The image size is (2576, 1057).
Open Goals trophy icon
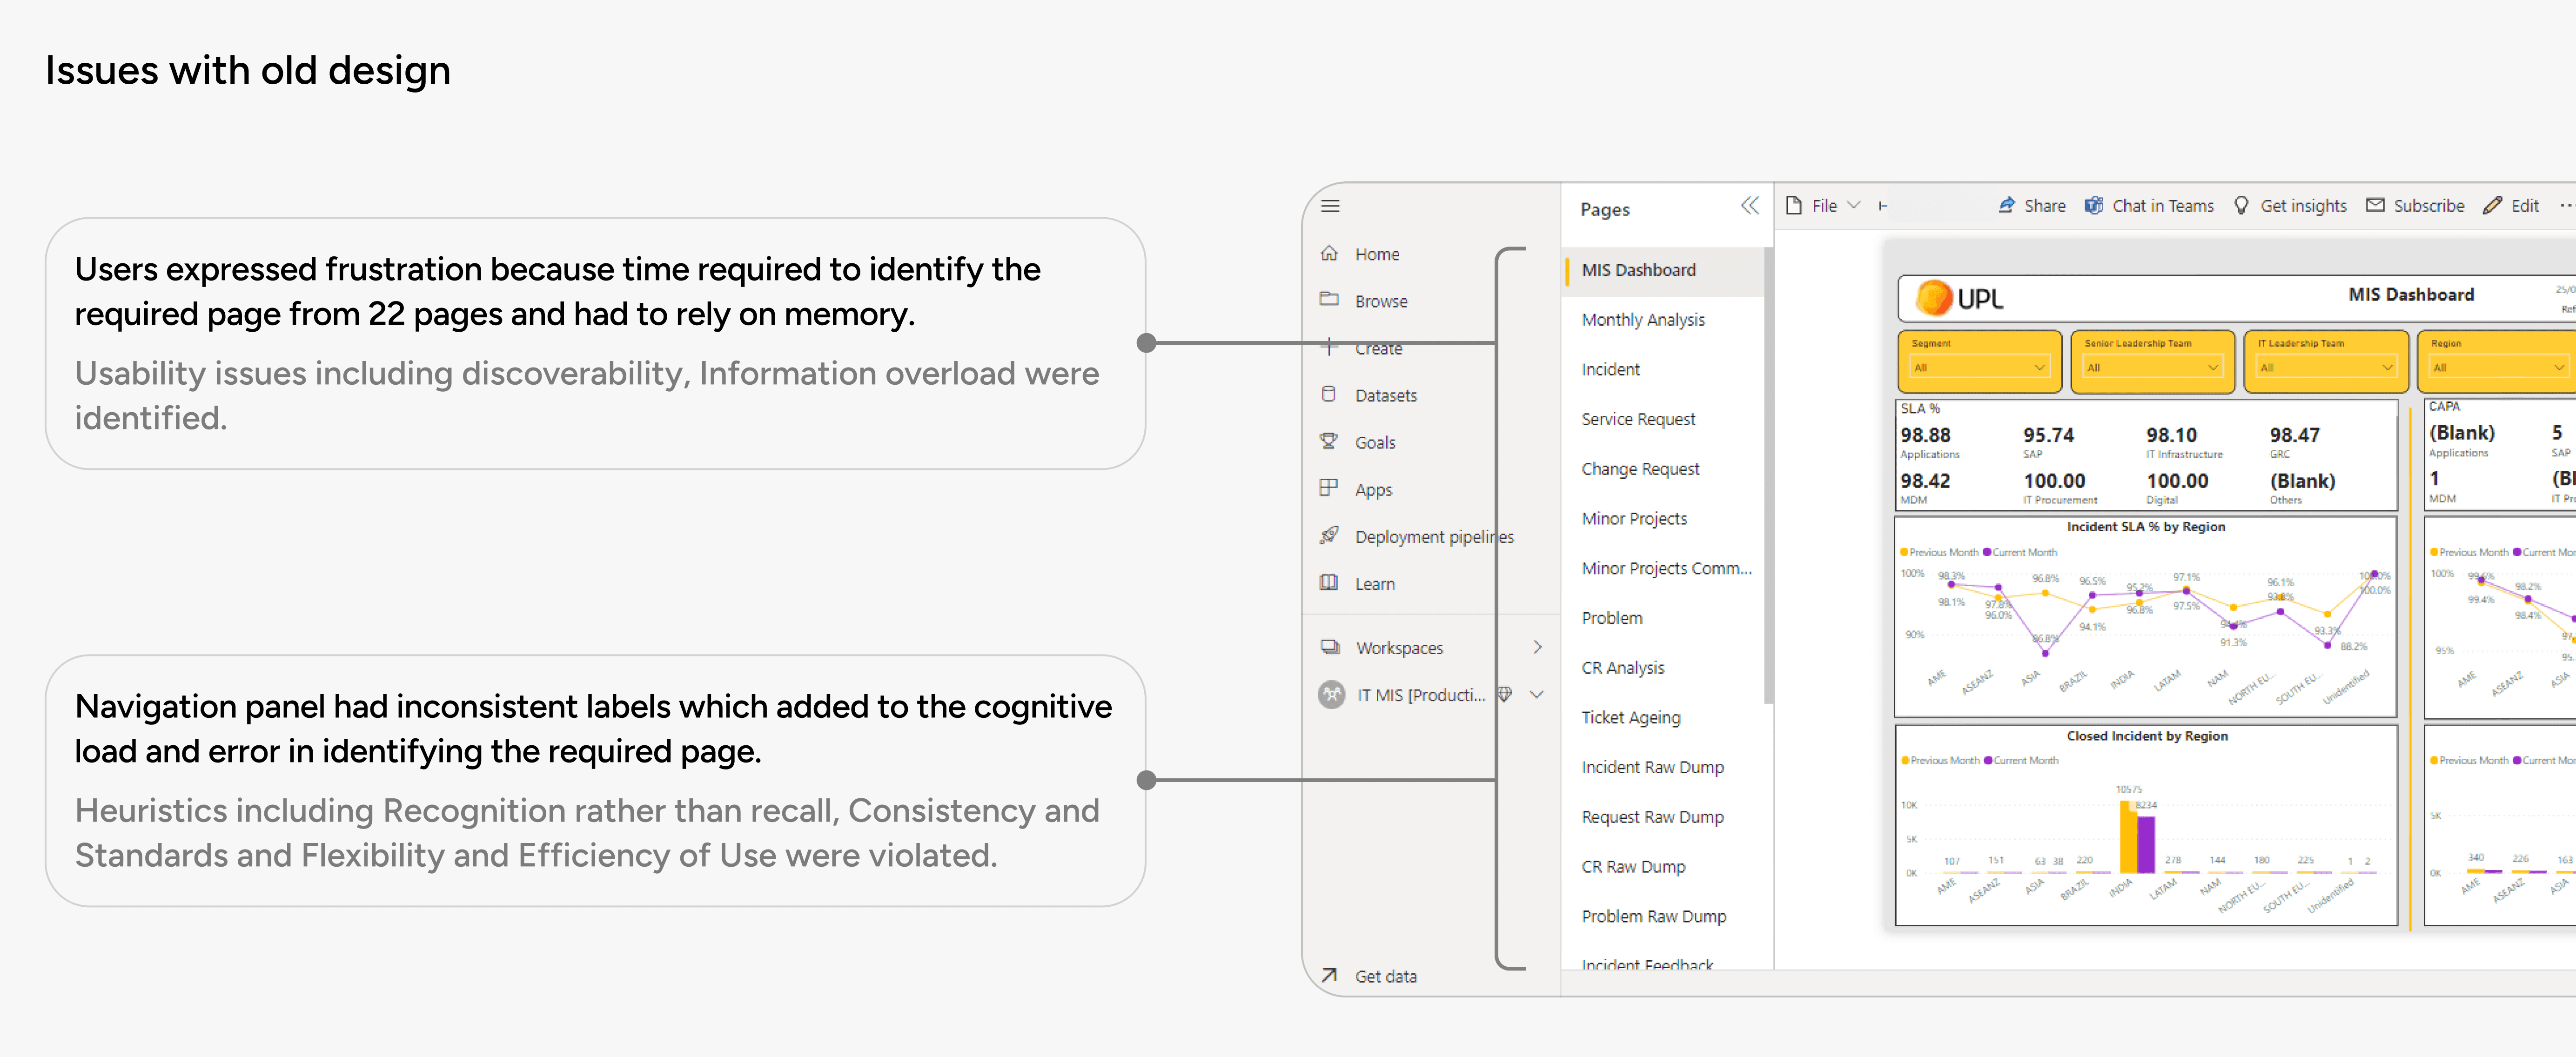(1329, 442)
